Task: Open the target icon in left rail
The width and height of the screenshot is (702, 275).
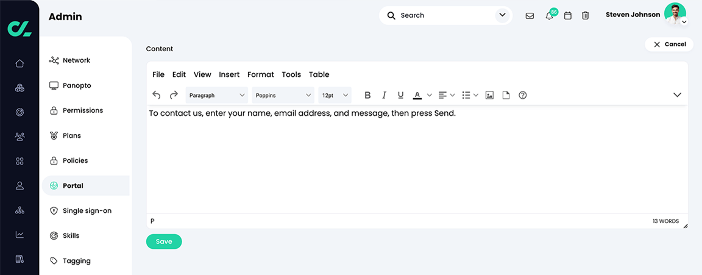Action: pyautogui.click(x=19, y=112)
